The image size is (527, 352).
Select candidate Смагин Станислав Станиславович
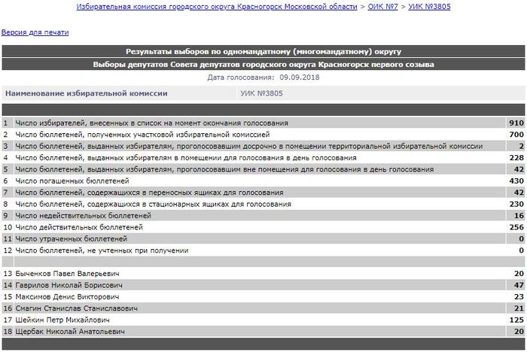(66, 308)
